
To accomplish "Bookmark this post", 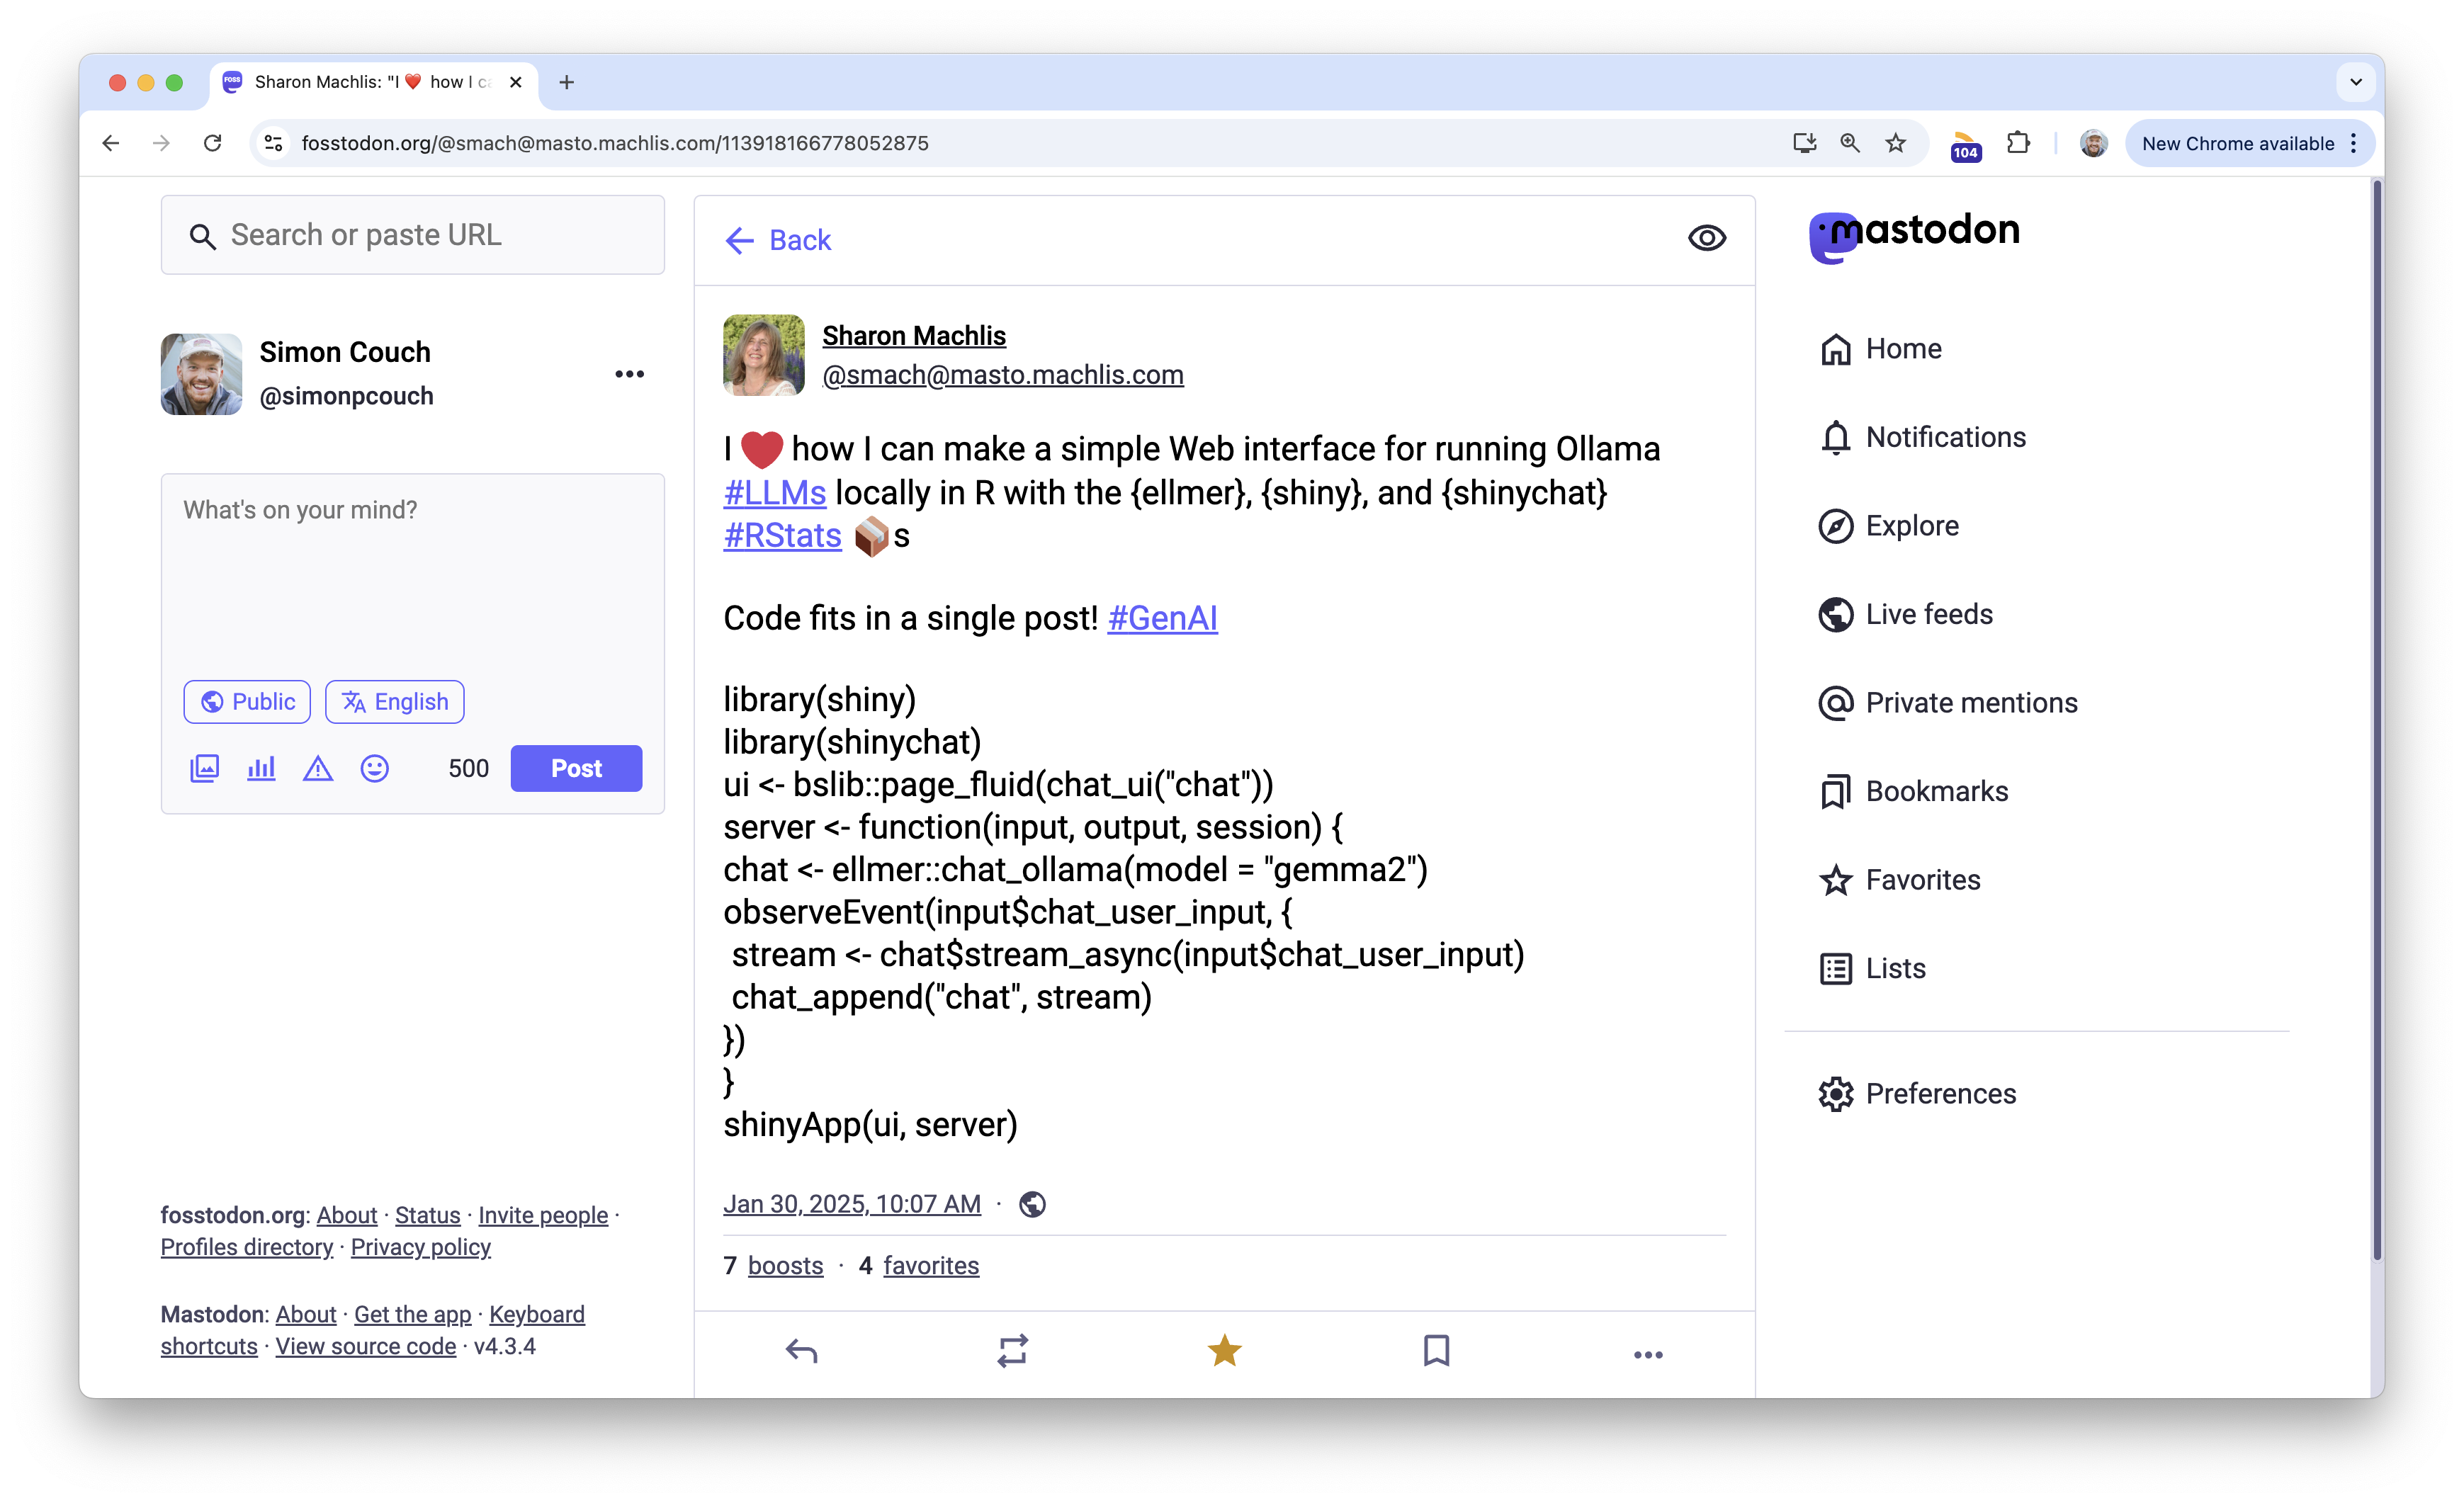I will 1436,1351.
